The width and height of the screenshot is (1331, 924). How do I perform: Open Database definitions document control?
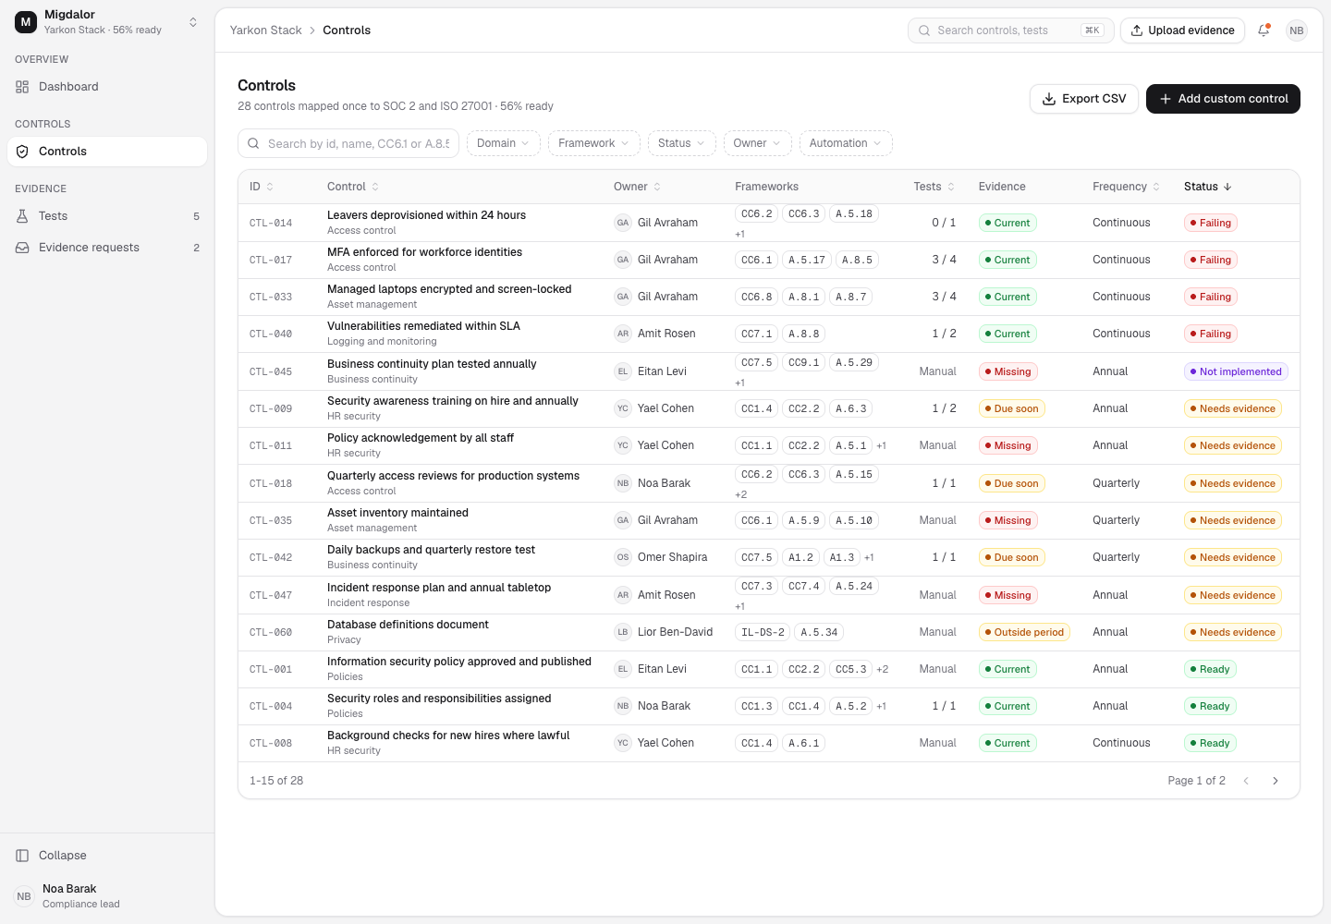(x=408, y=625)
